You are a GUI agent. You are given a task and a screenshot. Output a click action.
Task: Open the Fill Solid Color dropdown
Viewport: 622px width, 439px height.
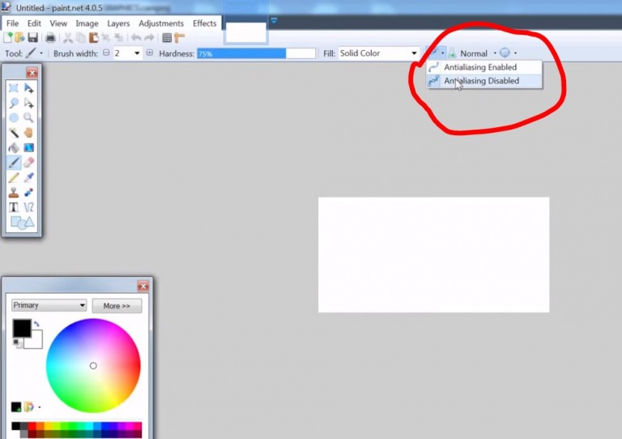(x=378, y=53)
